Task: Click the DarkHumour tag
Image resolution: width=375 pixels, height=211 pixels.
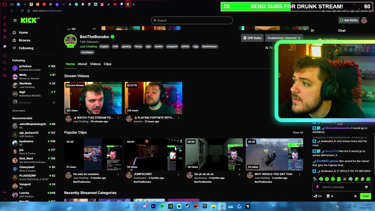Action: (x=209, y=46)
